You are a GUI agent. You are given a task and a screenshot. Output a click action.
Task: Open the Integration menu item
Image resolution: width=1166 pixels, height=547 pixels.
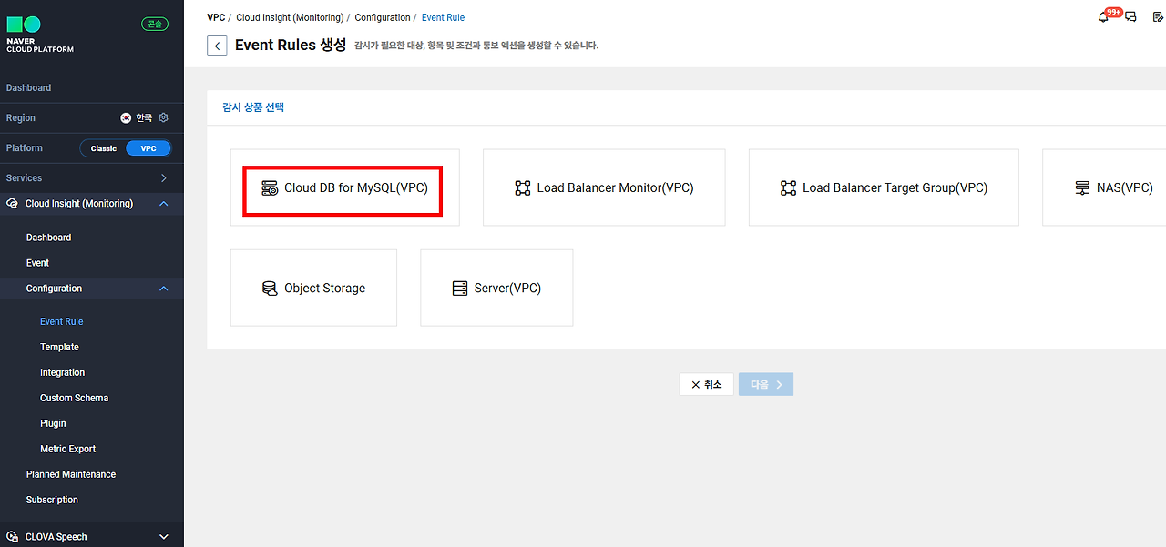coord(62,372)
